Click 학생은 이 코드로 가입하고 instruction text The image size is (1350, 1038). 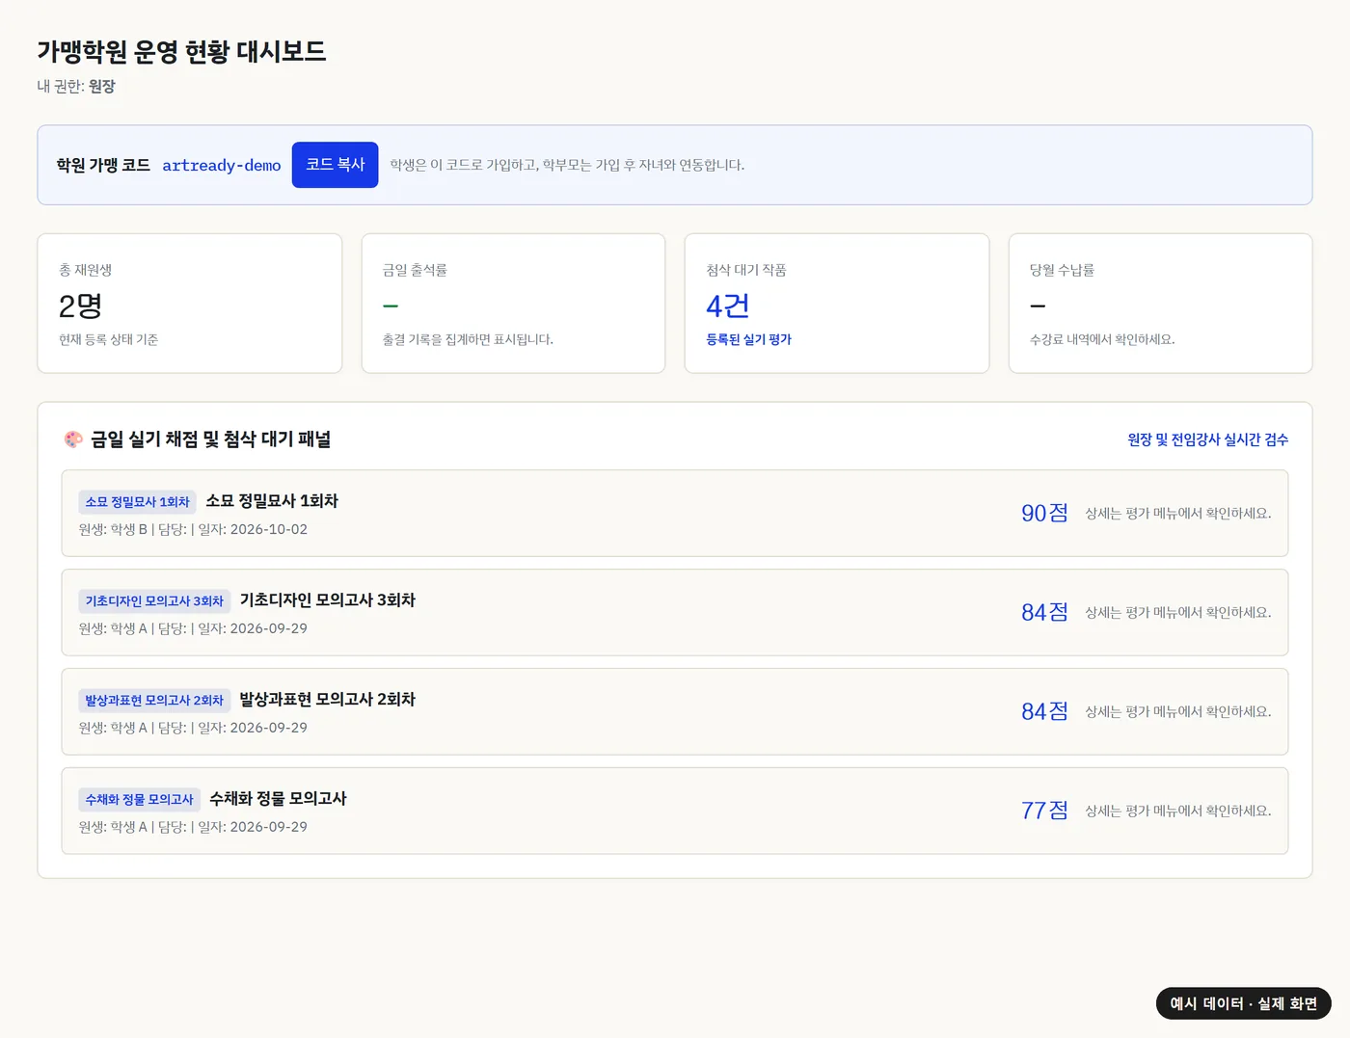[x=567, y=165]
